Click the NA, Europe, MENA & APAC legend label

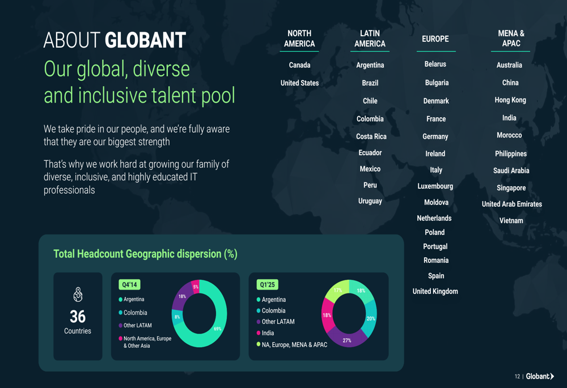coord(294,344)
